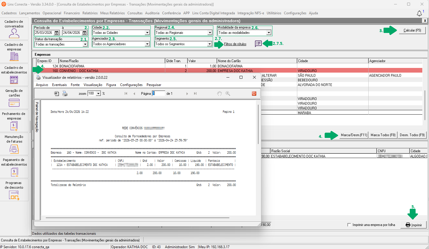Select the magnifier zoom tool in viewer
This screenshot has width=429, height=249.
tap(228, 94)
